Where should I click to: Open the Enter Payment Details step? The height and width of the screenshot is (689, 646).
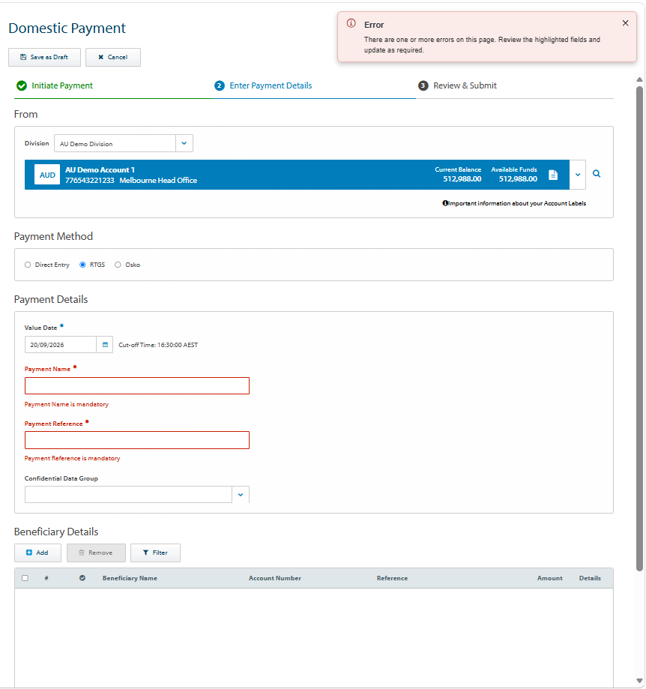(x=271, y=85)
